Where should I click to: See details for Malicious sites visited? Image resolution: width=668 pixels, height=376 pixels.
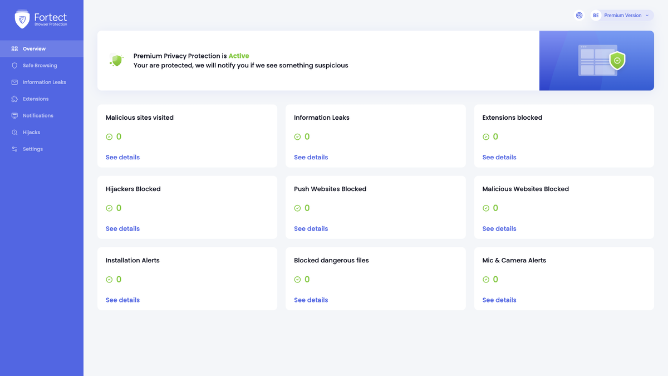point(122,157)
